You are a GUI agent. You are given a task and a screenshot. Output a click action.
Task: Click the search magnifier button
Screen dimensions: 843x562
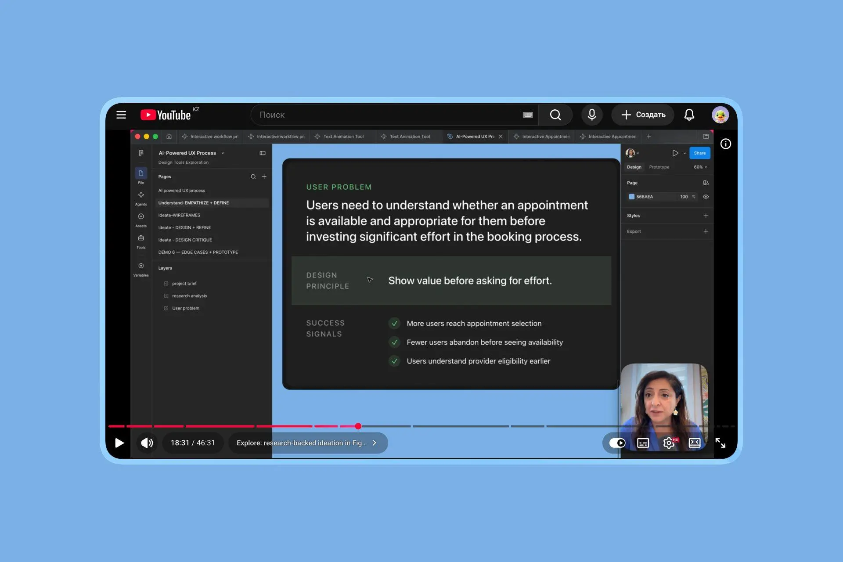click(x=555, y=115)
